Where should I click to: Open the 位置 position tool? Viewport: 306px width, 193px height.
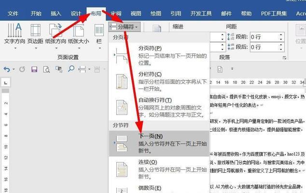point(301,35)
